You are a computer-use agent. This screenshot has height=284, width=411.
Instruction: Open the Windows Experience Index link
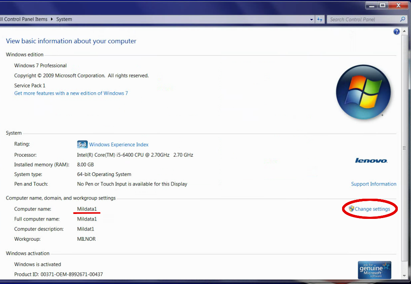pyautogui.click(x=119, y=145)
